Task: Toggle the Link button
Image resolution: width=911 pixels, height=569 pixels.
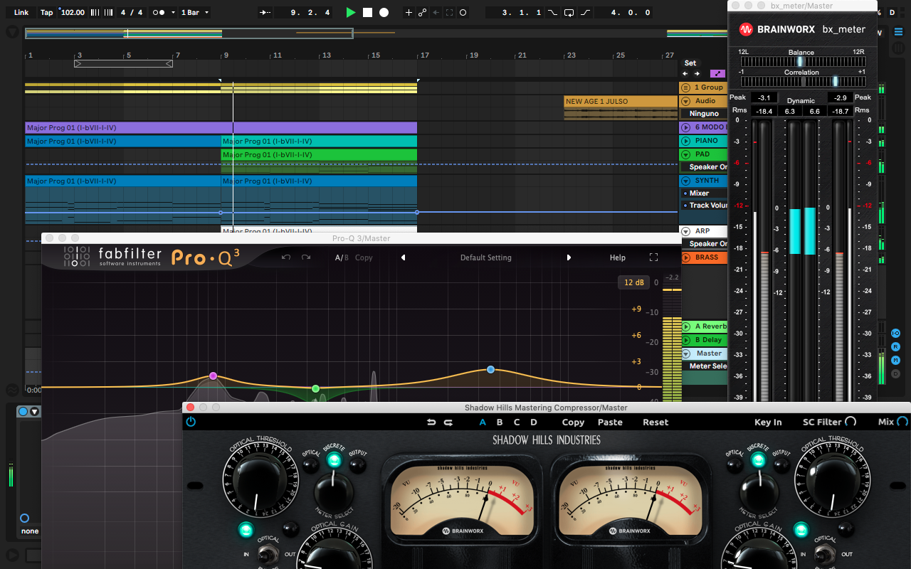Action: point(21,12)
